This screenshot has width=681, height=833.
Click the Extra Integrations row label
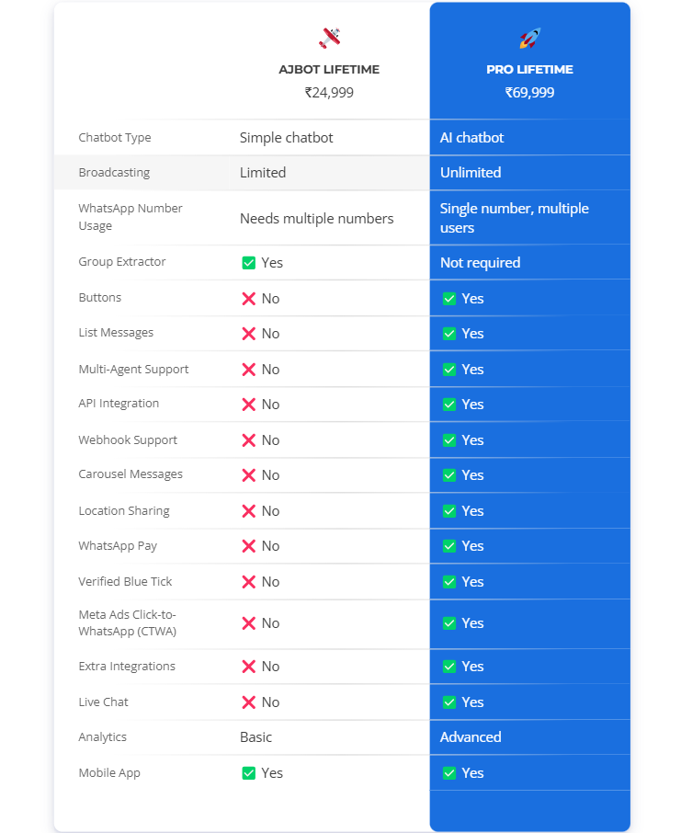[x=127, y=667]
